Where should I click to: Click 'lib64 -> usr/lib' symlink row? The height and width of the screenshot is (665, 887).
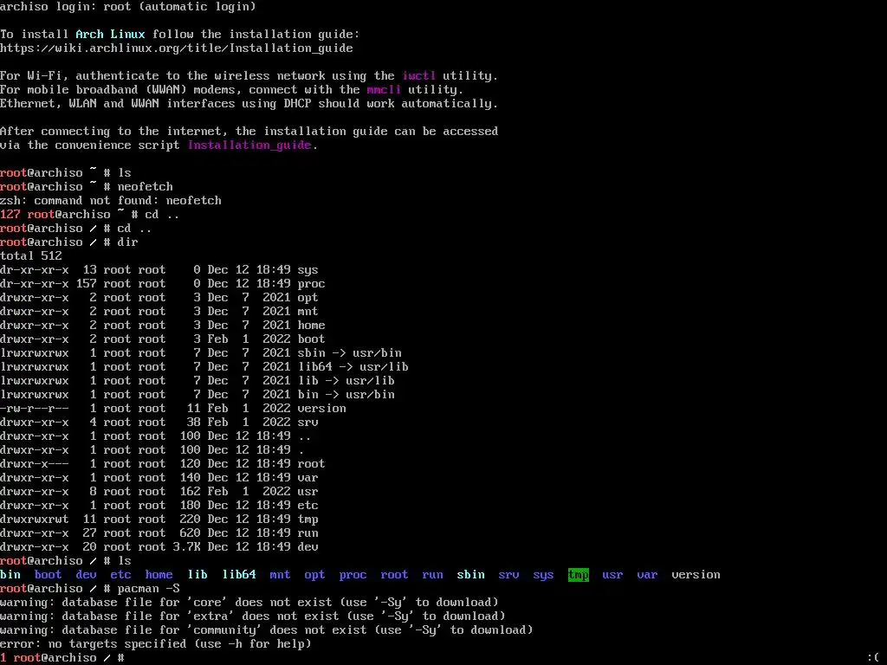[x=204, y=366]
